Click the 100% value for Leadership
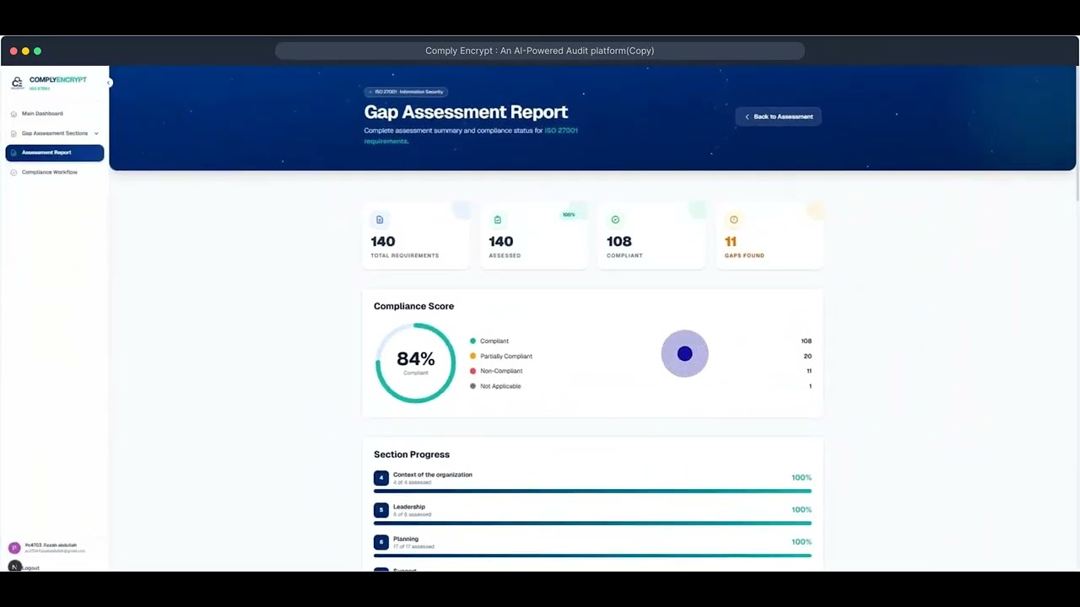This screenshot has height=607, width=1080. (802, 510)
